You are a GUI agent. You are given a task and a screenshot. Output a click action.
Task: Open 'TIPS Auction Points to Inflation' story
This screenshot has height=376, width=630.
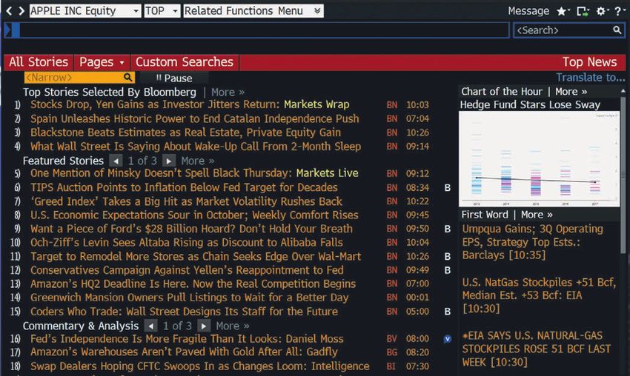[184, 187]
